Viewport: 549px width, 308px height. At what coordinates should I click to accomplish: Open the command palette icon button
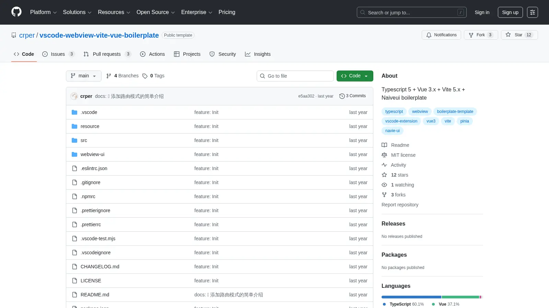pyautogui.click(x=533, y=12)
